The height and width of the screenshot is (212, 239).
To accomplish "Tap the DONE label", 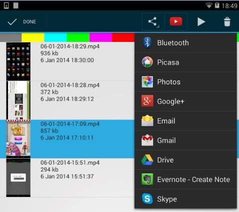I will 29,22.
